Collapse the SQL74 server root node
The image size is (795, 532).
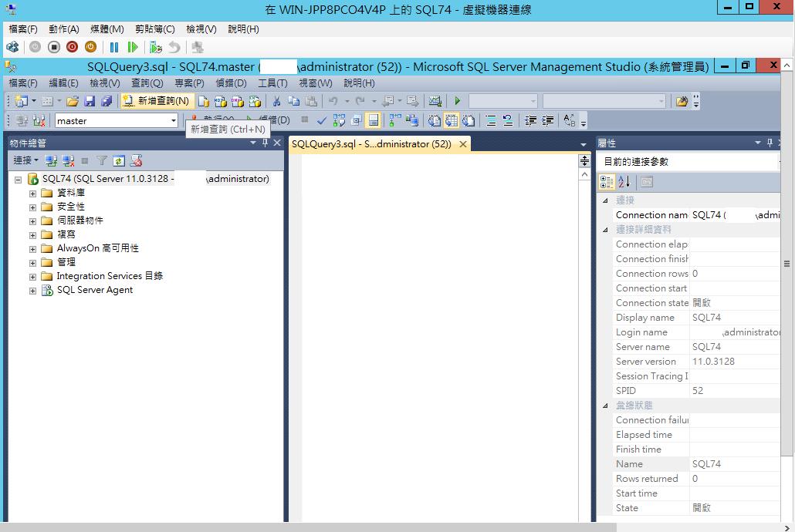point(19,180)
